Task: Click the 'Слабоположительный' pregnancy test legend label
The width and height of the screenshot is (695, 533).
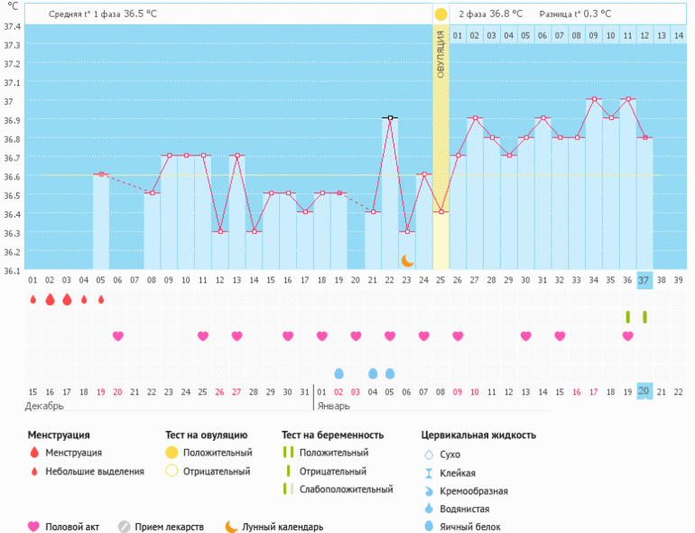Action: pos(346,489)
